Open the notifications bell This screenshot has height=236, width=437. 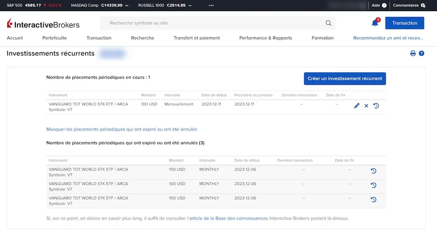(x=375, y=23)
